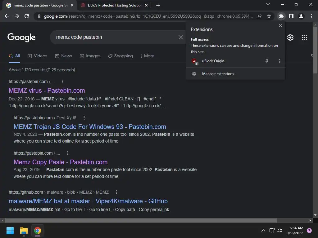
Task: Open the clock showing 5:54 AM
Action: [x=295, y=231]
